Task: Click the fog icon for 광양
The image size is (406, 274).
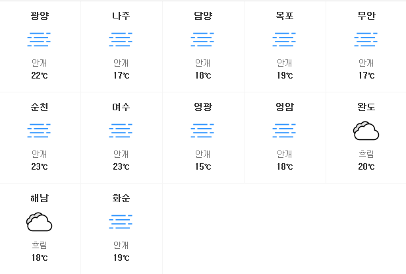Action: click(39, 40)
